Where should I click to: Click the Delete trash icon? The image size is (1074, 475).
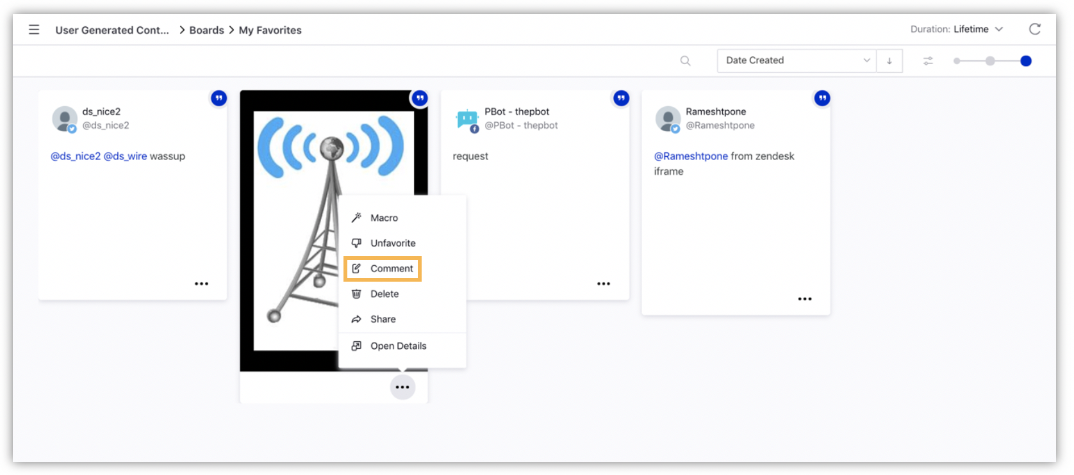[x=356, y=294]
